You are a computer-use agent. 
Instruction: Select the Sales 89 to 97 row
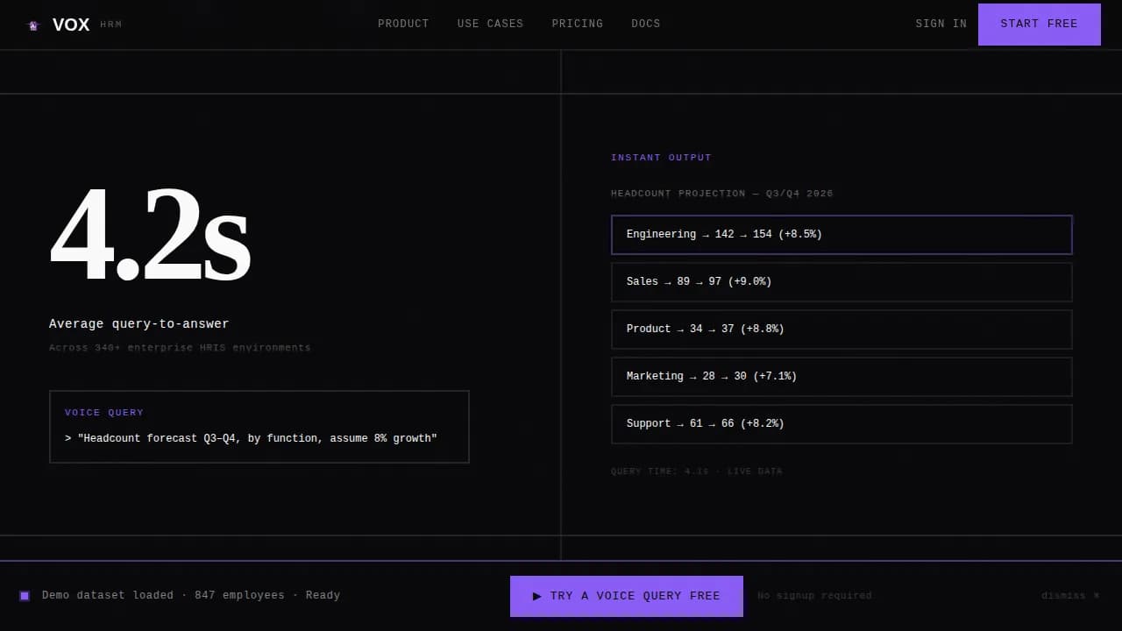[841, 282]
